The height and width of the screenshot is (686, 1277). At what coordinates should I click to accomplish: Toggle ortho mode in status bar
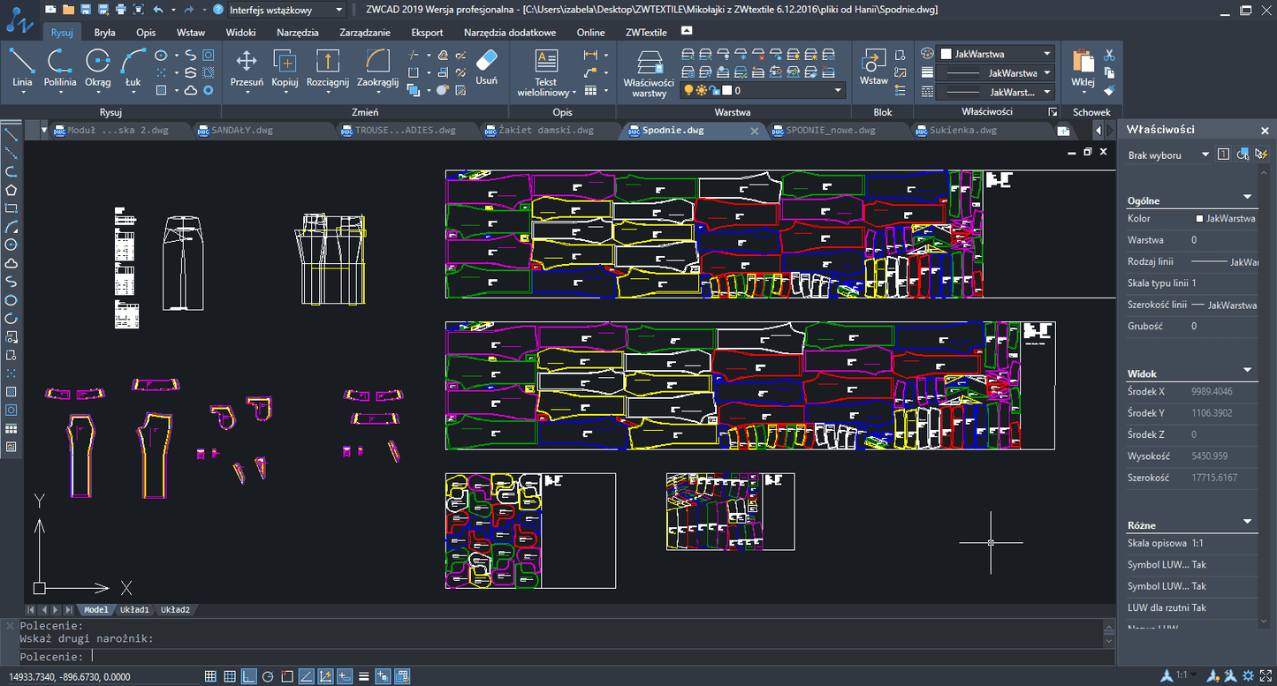click(249, 676)
